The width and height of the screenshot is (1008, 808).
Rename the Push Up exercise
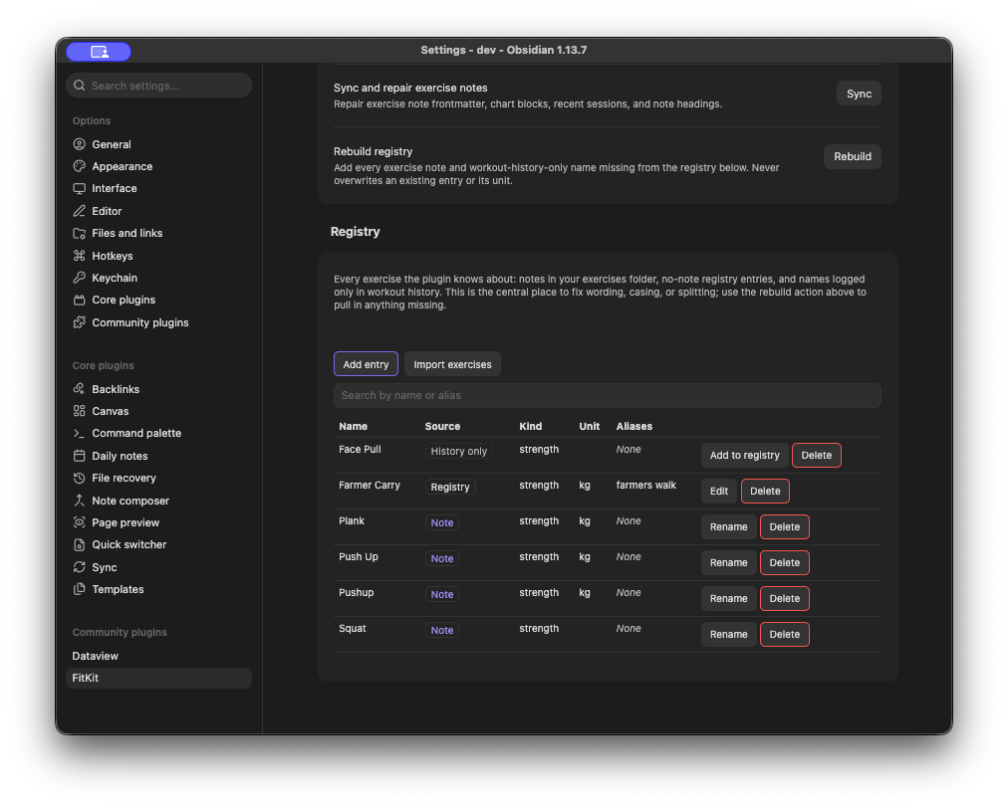tap(728, 562)
